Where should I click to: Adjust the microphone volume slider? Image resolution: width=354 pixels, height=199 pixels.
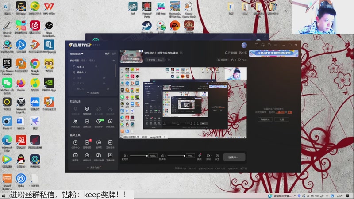[x=139, y=156]
